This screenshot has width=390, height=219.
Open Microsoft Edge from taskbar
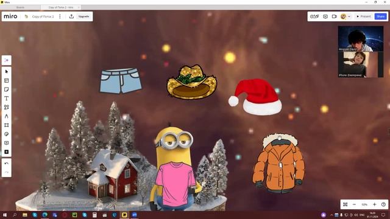tap(44, 215)
